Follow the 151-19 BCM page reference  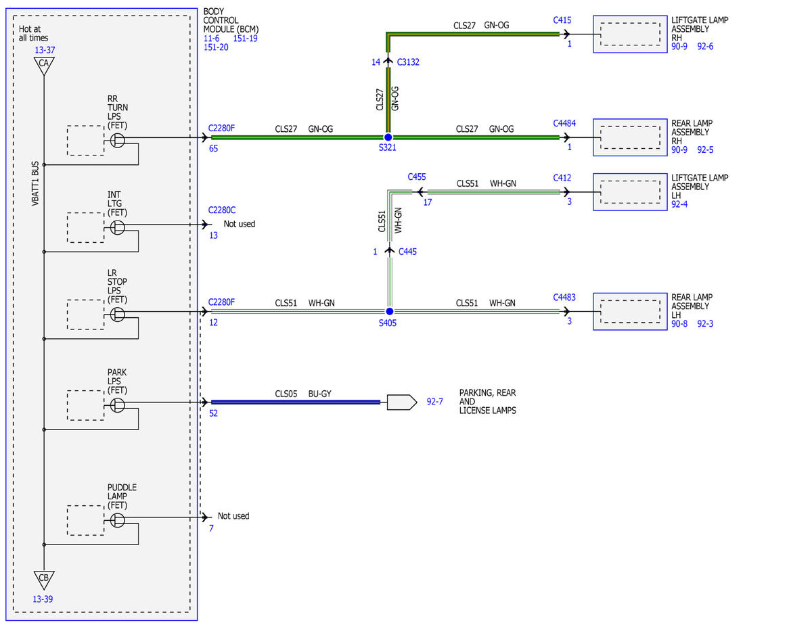tap(245, 39)
